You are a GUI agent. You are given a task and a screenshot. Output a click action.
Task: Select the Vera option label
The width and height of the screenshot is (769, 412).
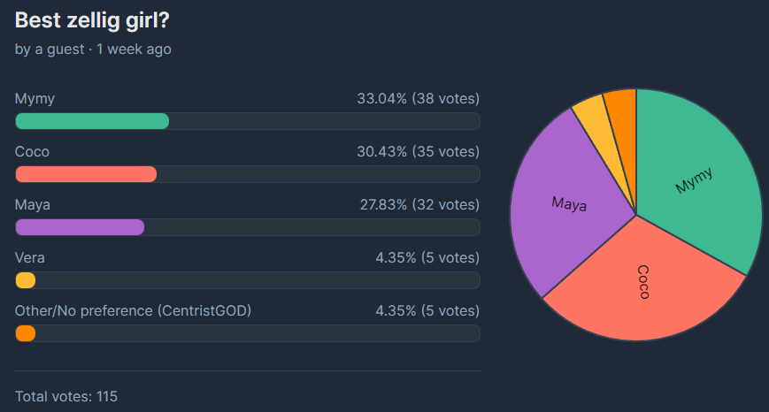click(x=30, y=257)
